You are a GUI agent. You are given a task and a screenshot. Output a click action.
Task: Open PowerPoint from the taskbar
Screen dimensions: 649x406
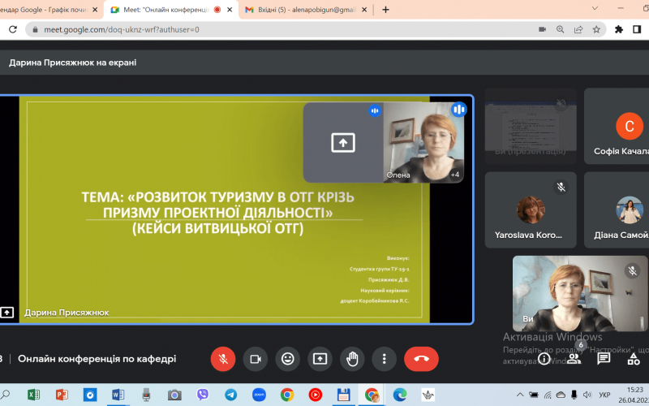coord(62,395)
